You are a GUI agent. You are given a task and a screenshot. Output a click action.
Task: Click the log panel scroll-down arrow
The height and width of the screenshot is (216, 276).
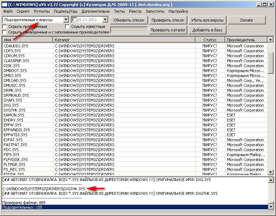pyautogui.click(x=271, y=207)
